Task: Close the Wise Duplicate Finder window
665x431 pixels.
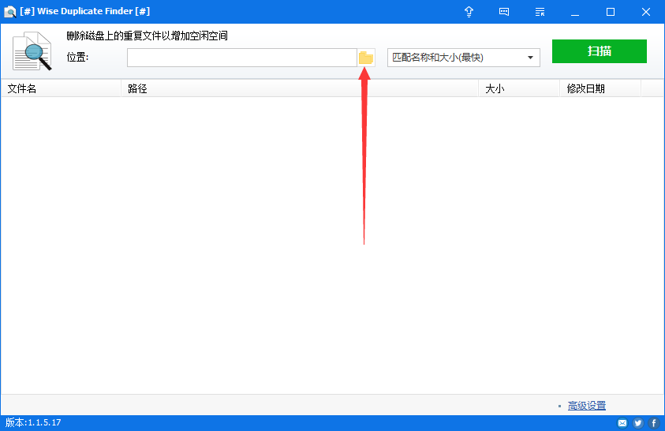Action: 646,12
